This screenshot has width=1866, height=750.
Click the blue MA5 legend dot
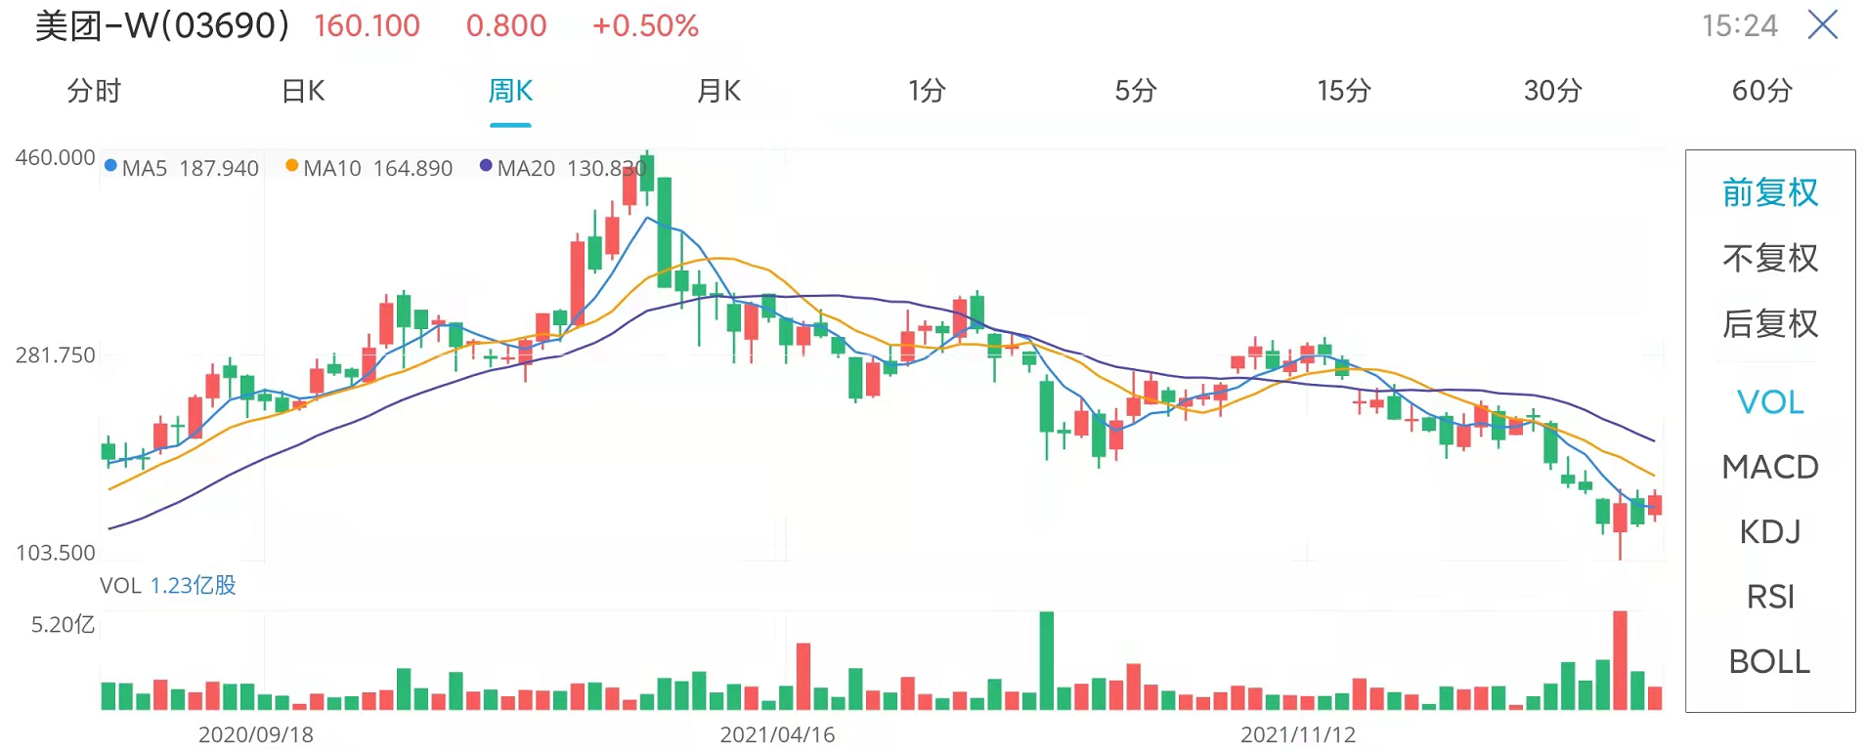(110, 166)
